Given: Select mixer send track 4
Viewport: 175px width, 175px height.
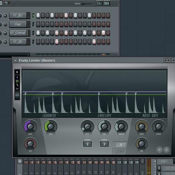Looking at the screenshot, I should 136,162.
